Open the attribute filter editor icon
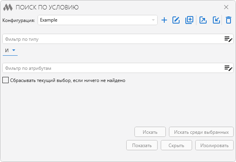The image size is (236, 162). point(228,68)
